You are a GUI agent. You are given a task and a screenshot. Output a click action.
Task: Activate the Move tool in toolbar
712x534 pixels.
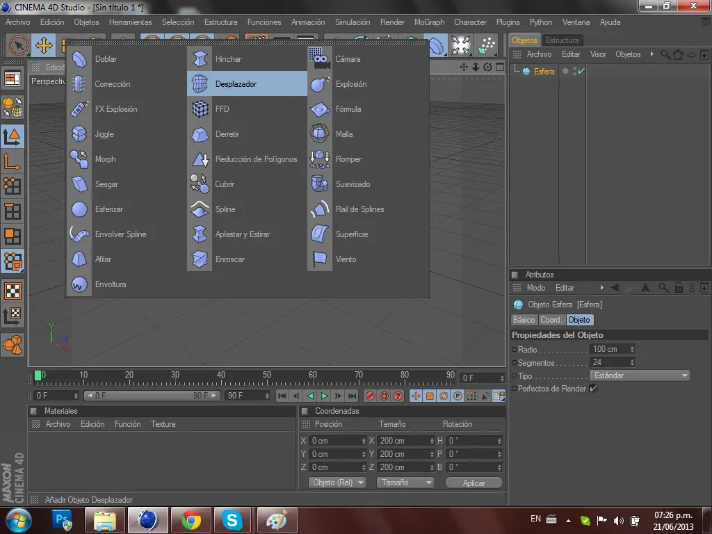click(x=44, y=45)
